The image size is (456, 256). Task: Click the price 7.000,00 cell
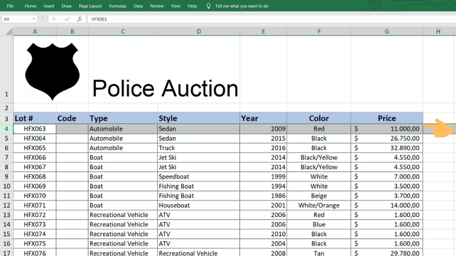(387, 176)
